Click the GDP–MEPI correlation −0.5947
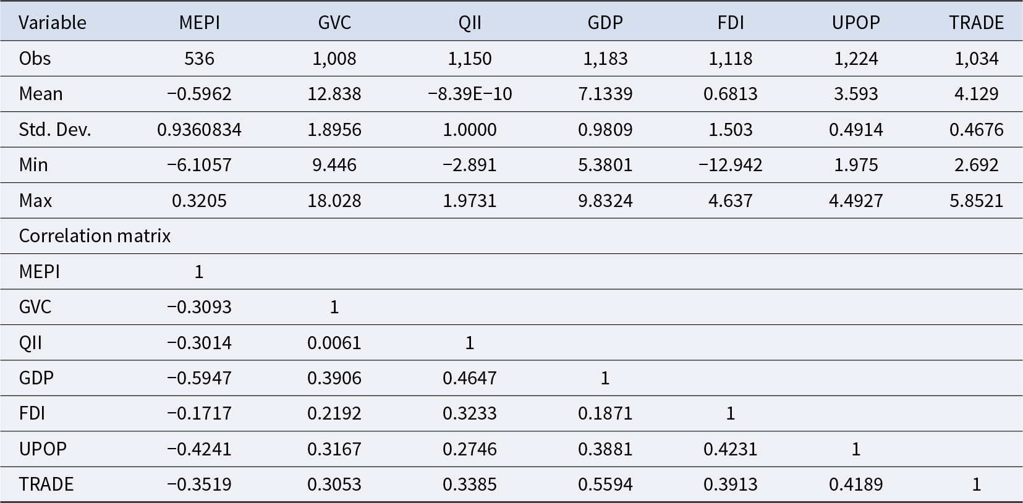Image resolution: width=1023 pixels, height=503 pixels. point(199,378)
